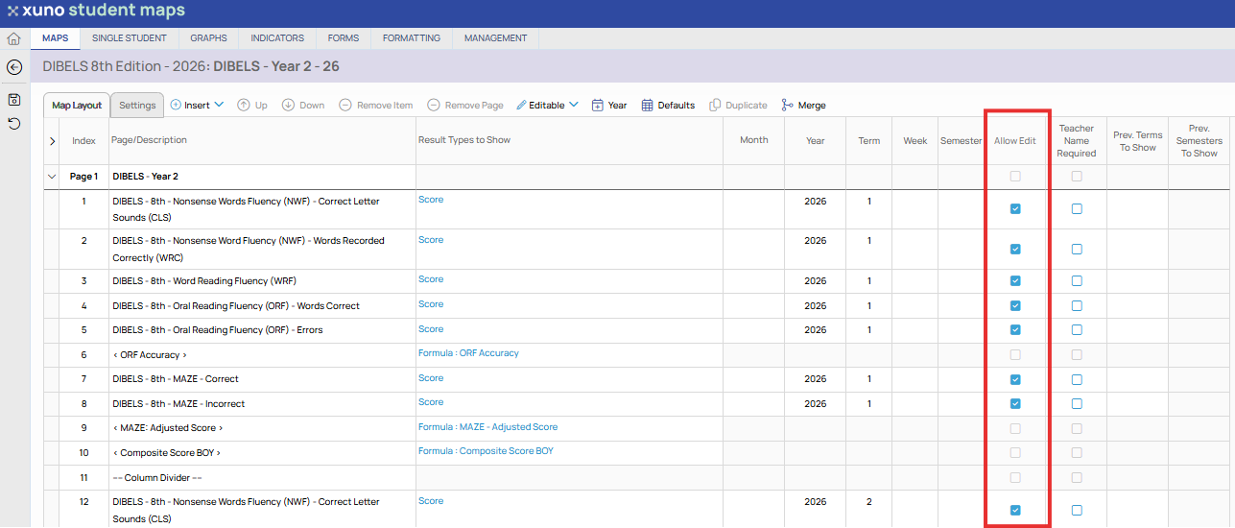The height and width of the screenshot is (528, 1235).
Task: Open the Editable dropdown
Action: pyautogui.click(x=547, y=105)
